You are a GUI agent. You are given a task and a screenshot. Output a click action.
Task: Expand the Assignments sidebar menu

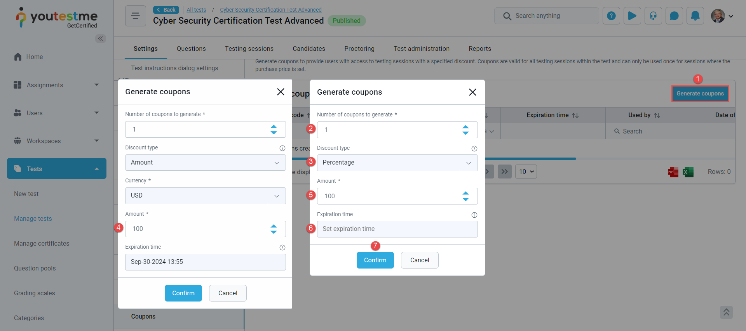tap(57, 85)
